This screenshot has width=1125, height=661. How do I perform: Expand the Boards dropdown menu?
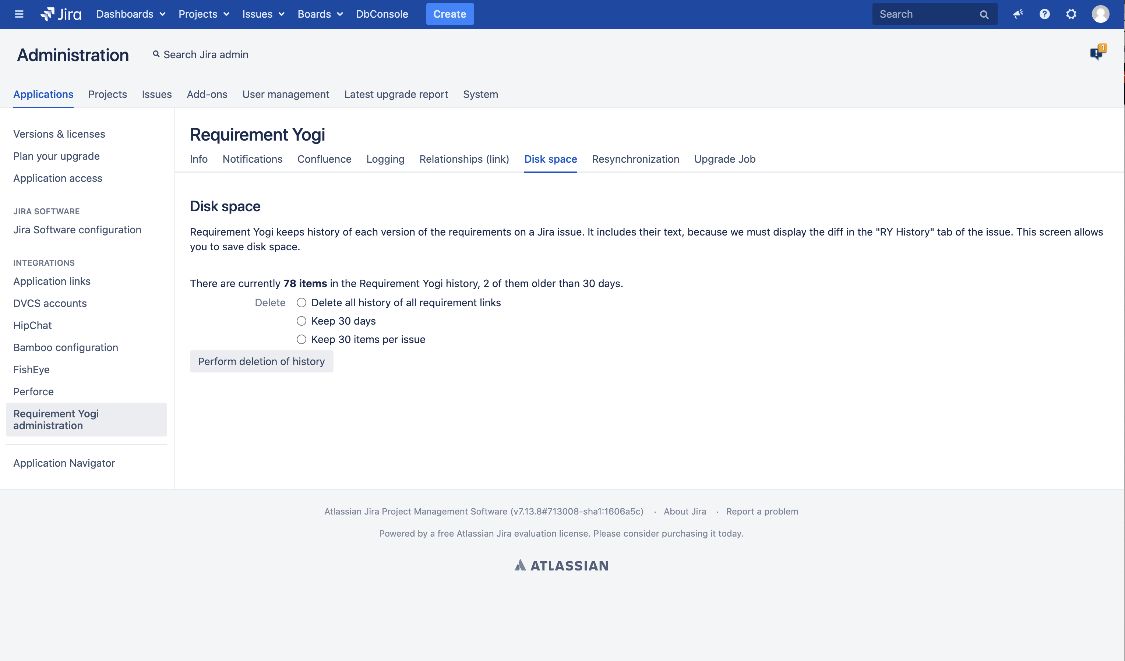click(320, 14)
